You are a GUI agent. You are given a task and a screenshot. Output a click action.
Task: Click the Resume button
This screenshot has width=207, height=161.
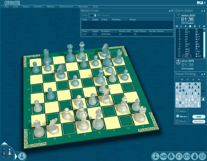pyautogui.click(x=199, y=122)
